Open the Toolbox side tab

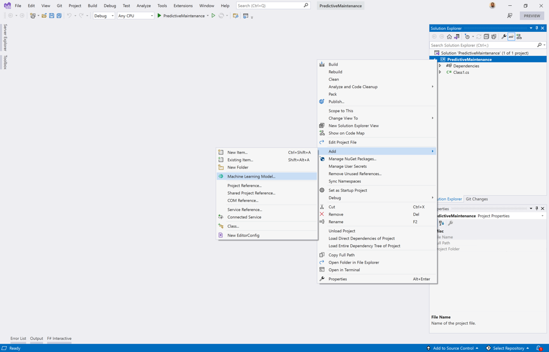tap(5, 62)
